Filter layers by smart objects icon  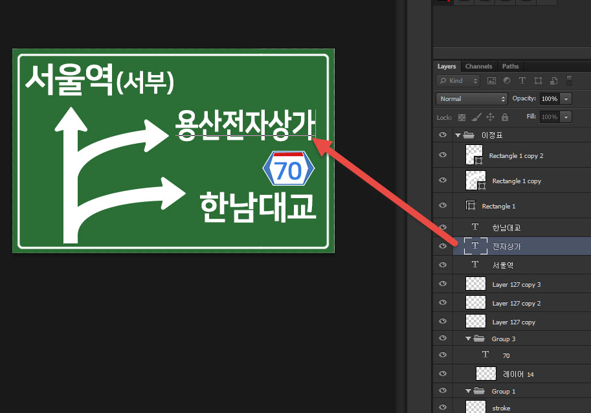tap(553, 81)
